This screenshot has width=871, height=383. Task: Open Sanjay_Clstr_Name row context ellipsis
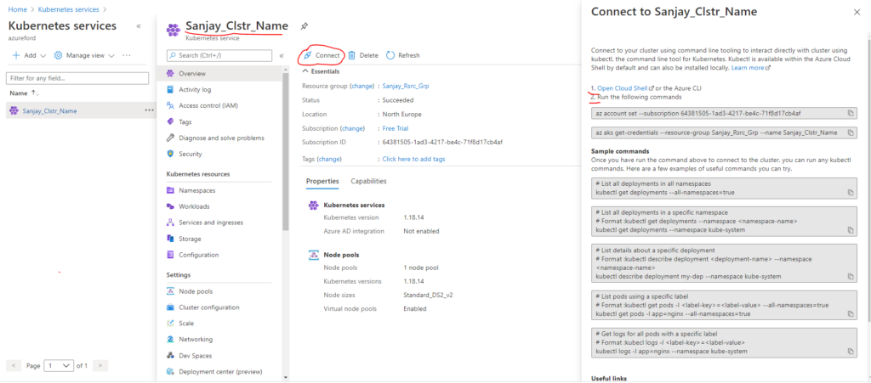(x=149, y=110)
